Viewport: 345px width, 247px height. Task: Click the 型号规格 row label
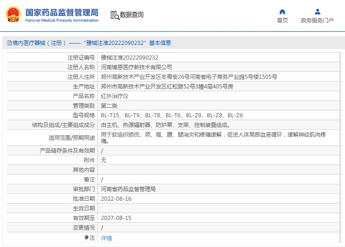click(84, 115)
